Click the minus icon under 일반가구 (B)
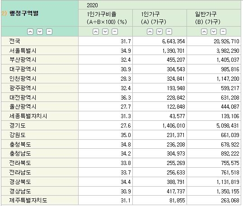Image resolution: width=243 pixels, height=206 pixels. pyautogui.click(x=223, y=32)
